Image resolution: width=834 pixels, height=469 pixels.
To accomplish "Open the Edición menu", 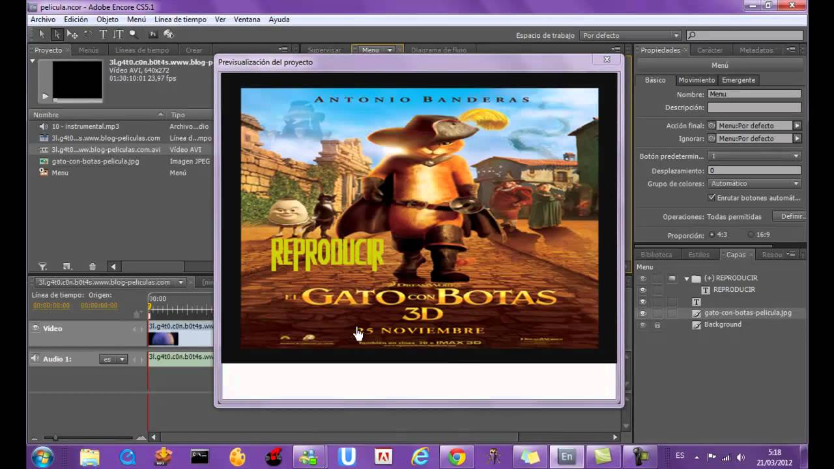I will click(x=76, y=20).
